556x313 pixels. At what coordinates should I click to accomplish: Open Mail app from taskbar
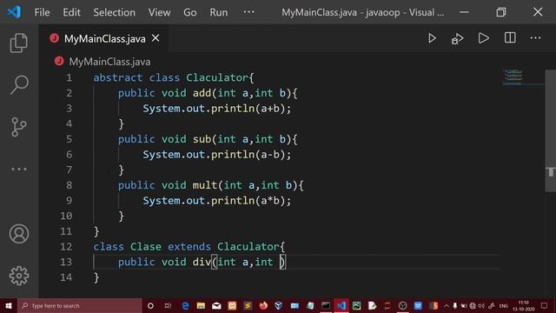coord(216,305)
